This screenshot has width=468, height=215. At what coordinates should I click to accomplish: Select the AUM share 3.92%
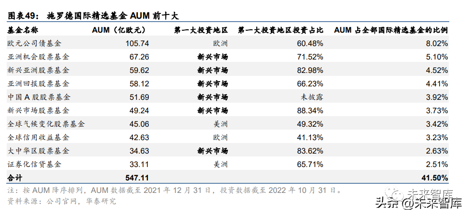(437, 97)
